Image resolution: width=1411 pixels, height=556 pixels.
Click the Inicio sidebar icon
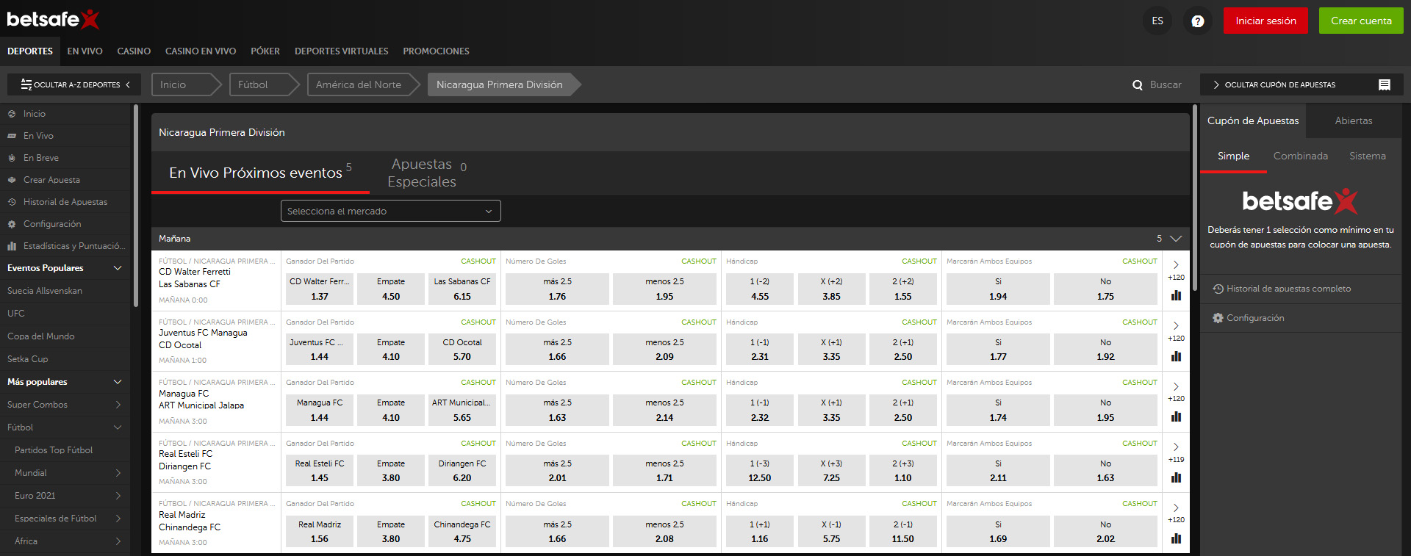tap(12, 114)
